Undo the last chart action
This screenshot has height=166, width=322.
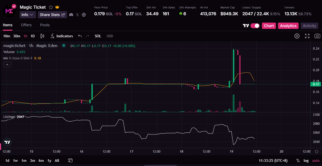click(x=80, y=36)
